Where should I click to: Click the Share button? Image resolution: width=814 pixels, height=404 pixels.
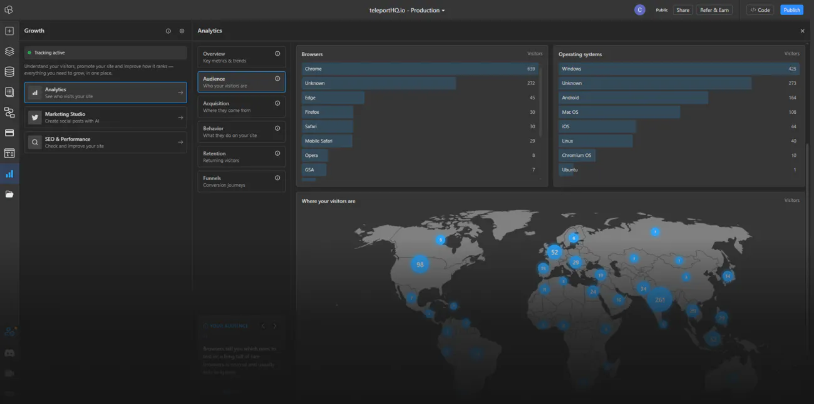coord(683,10)
